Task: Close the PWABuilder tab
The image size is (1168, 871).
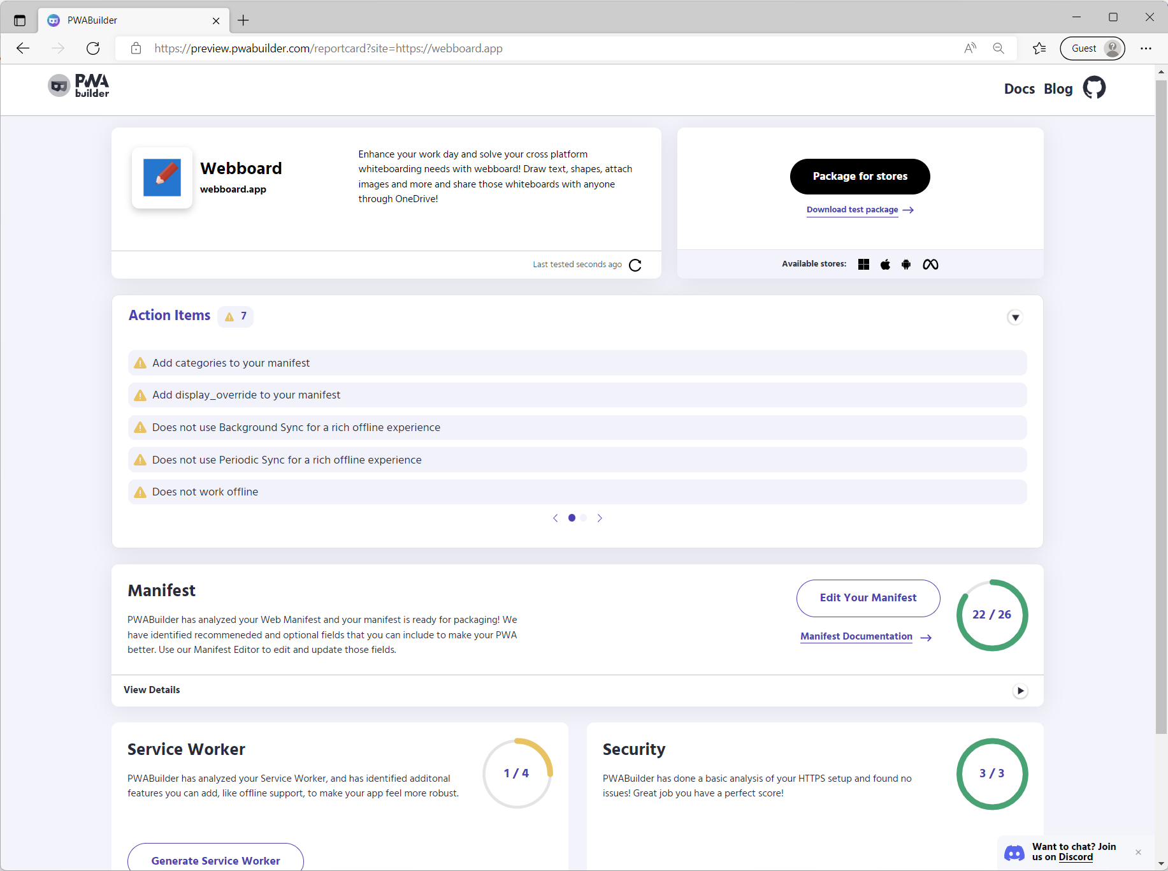Action: click(216, 20)
